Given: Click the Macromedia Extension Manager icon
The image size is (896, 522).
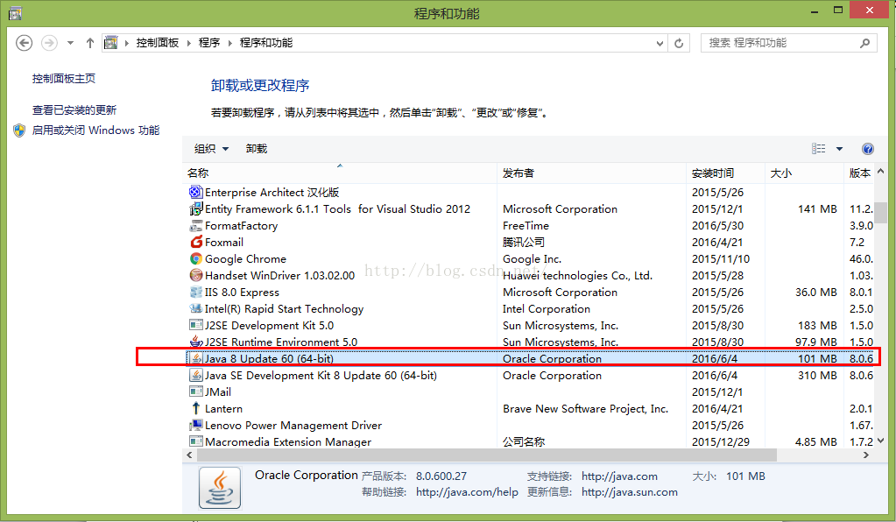Looking at the screenshot, I should (x=195, y=441).
